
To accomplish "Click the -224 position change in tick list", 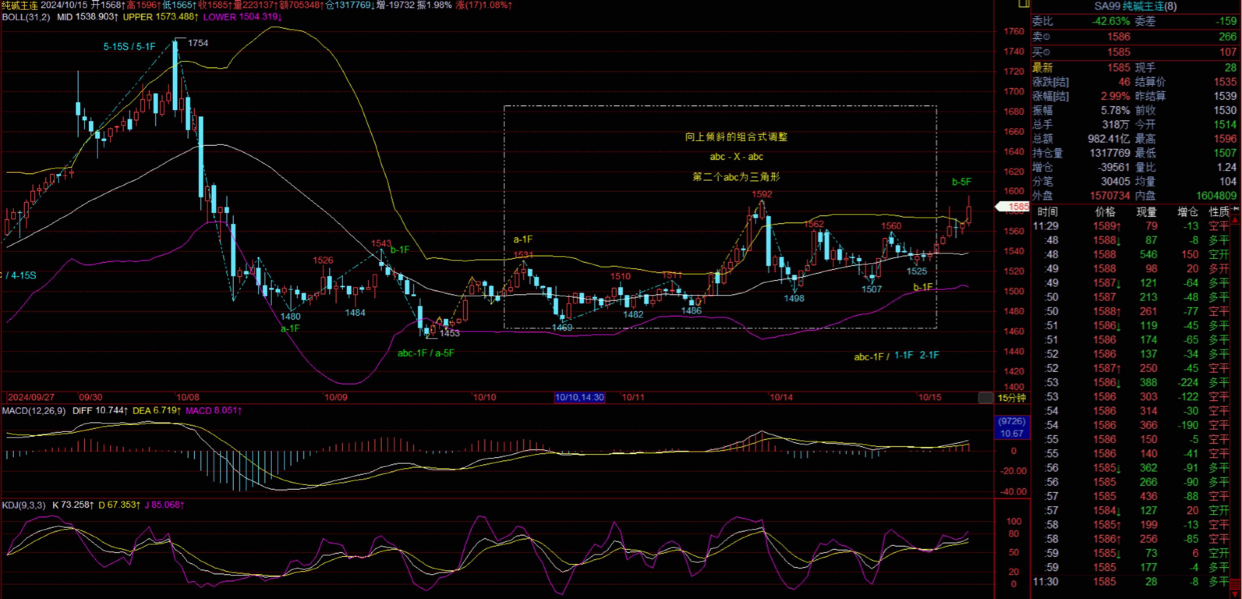I will pyautogui.click(x=1188, y=382).
